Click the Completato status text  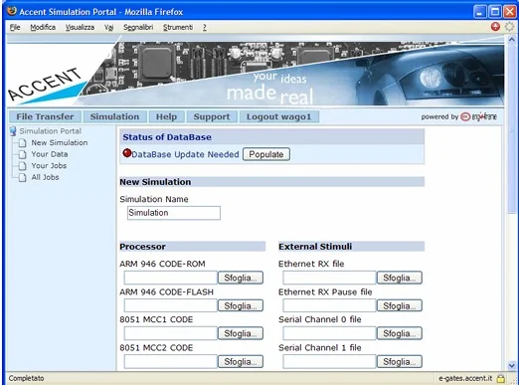pos(26,378)
